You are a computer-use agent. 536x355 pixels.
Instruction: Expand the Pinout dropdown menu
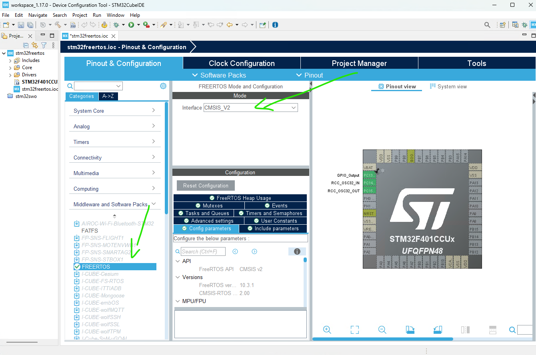pos(309,75)
